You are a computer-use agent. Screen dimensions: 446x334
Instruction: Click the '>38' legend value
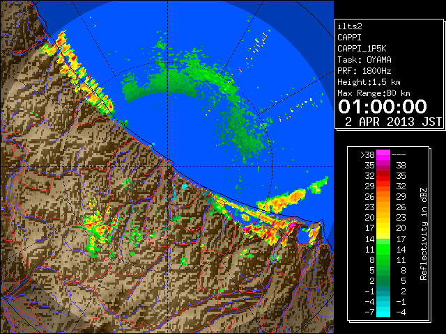tap(367, 155)
